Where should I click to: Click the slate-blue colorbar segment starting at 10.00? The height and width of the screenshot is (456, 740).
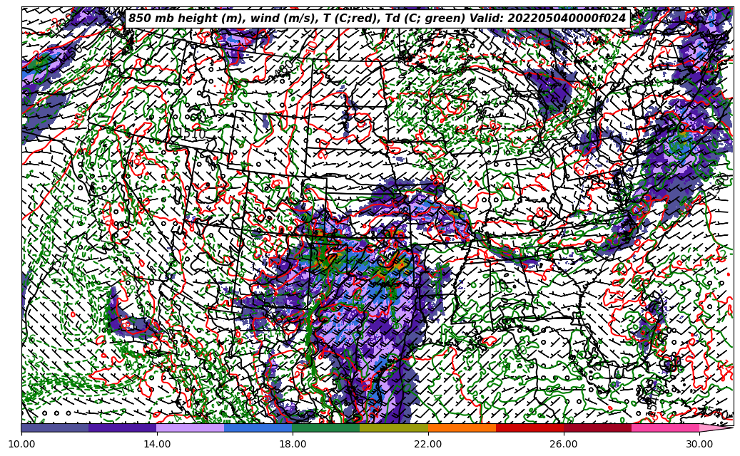[55, 427]
